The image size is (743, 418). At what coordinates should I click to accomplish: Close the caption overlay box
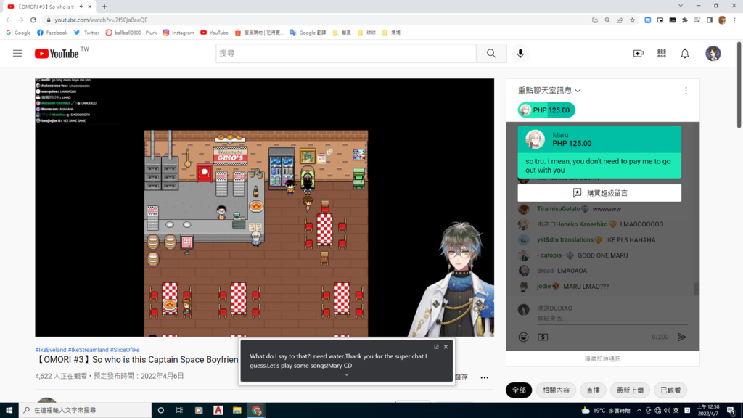(x=446, y=347)
